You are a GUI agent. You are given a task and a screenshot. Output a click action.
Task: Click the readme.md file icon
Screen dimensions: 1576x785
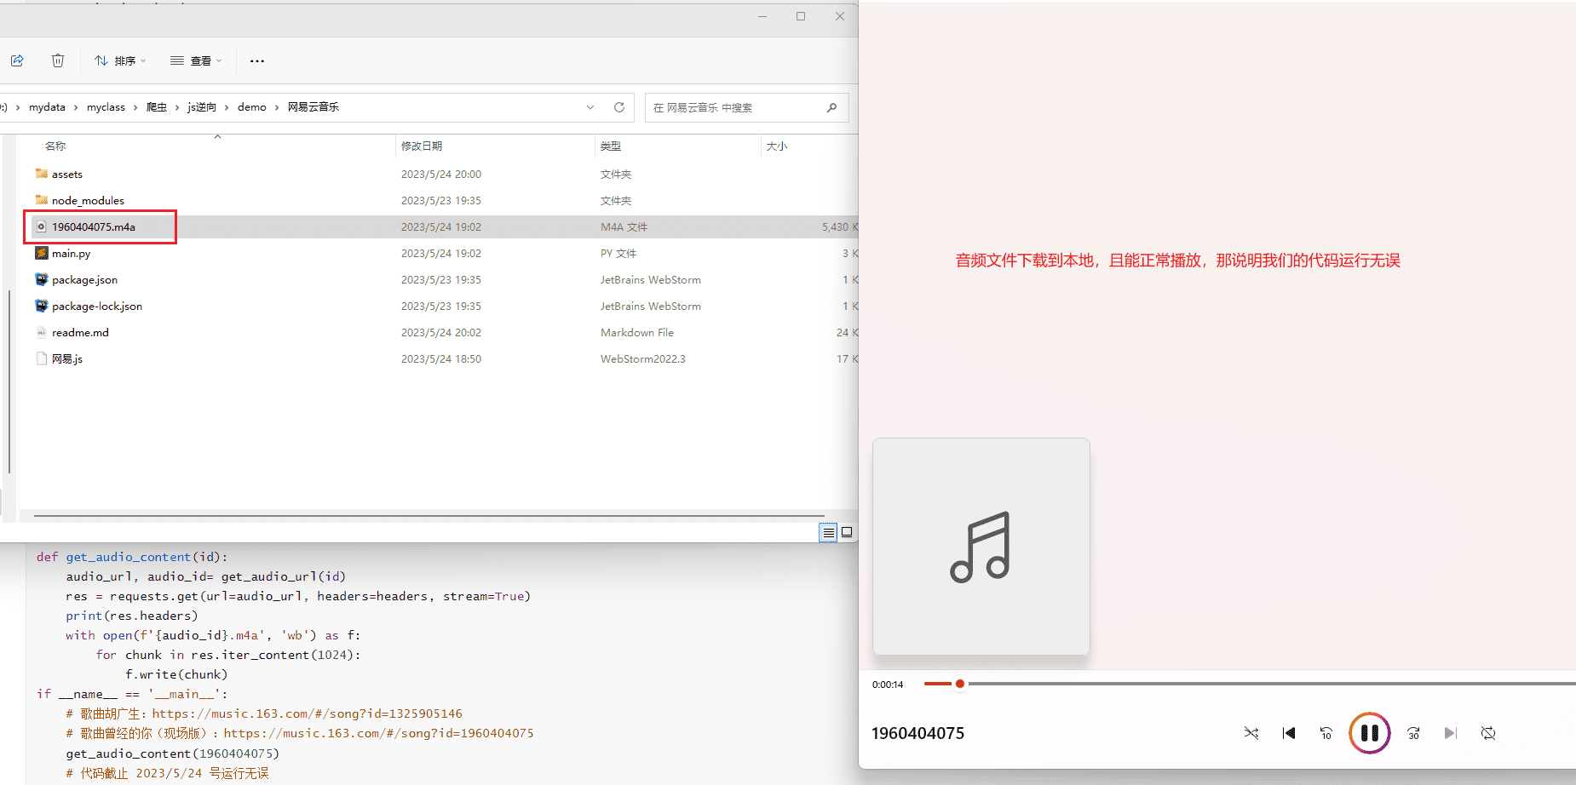point(41,332)
